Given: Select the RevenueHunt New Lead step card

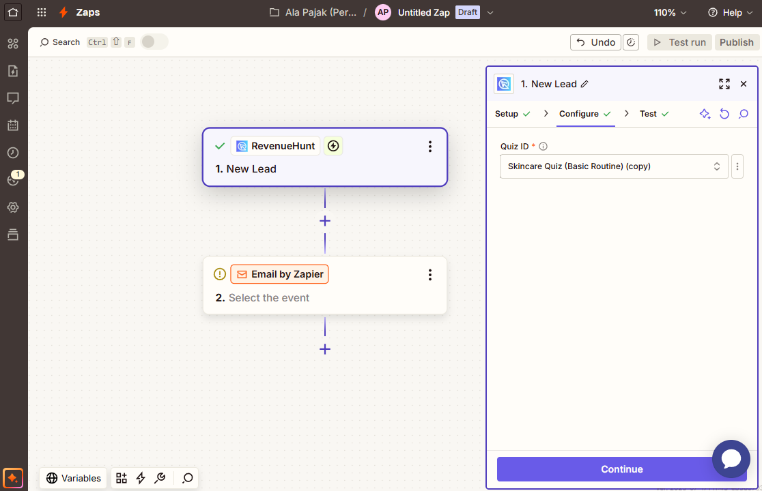Looking at the screenshot, I should point(324,157).
